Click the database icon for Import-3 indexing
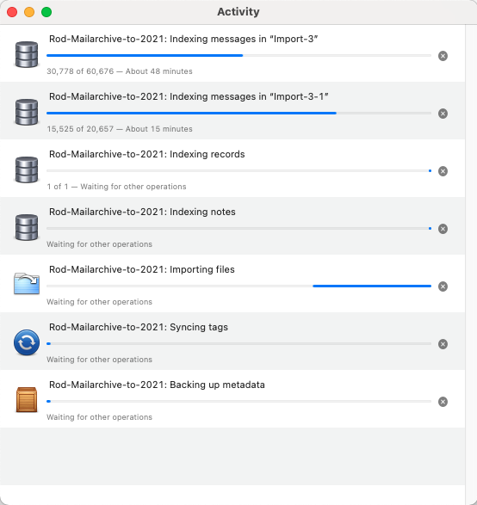 27,54
